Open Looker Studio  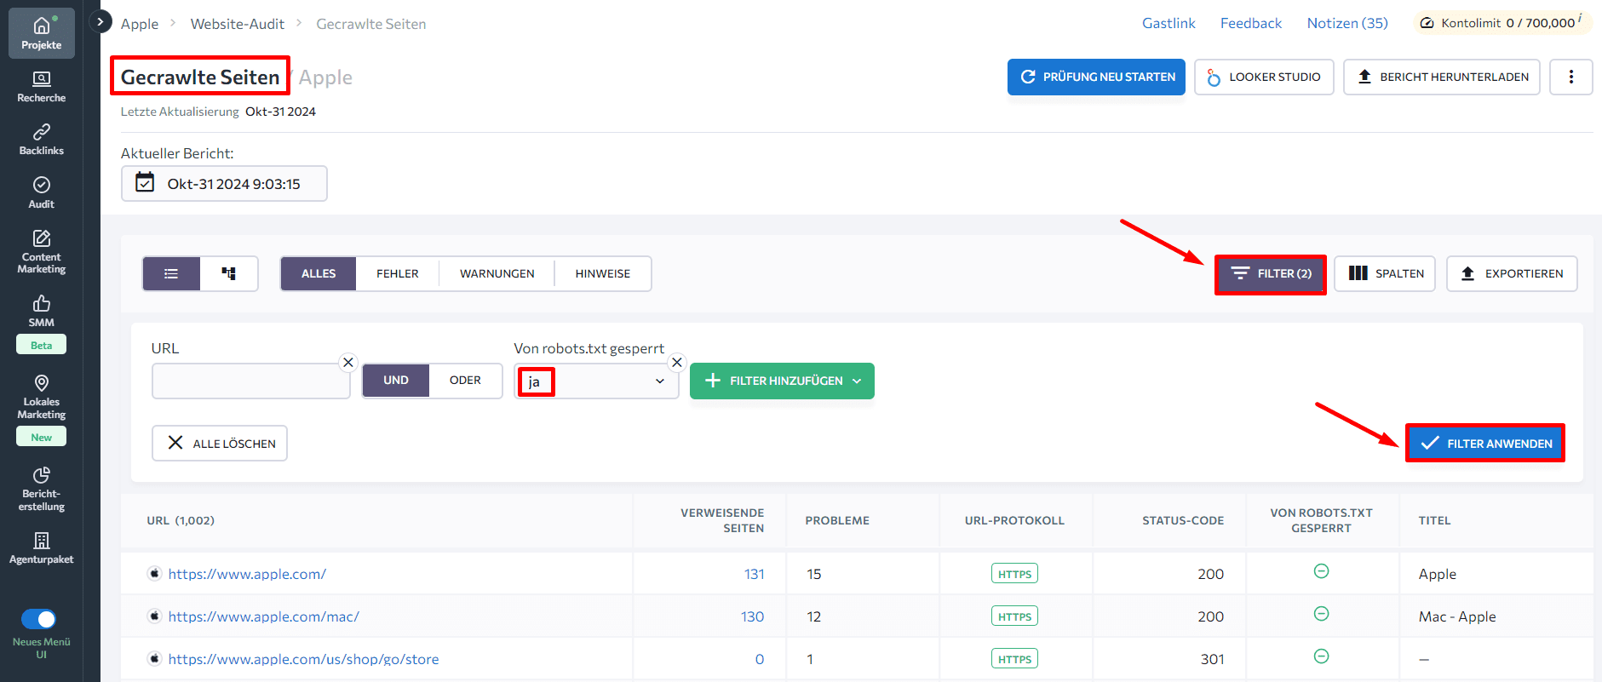click(1264, 77)
